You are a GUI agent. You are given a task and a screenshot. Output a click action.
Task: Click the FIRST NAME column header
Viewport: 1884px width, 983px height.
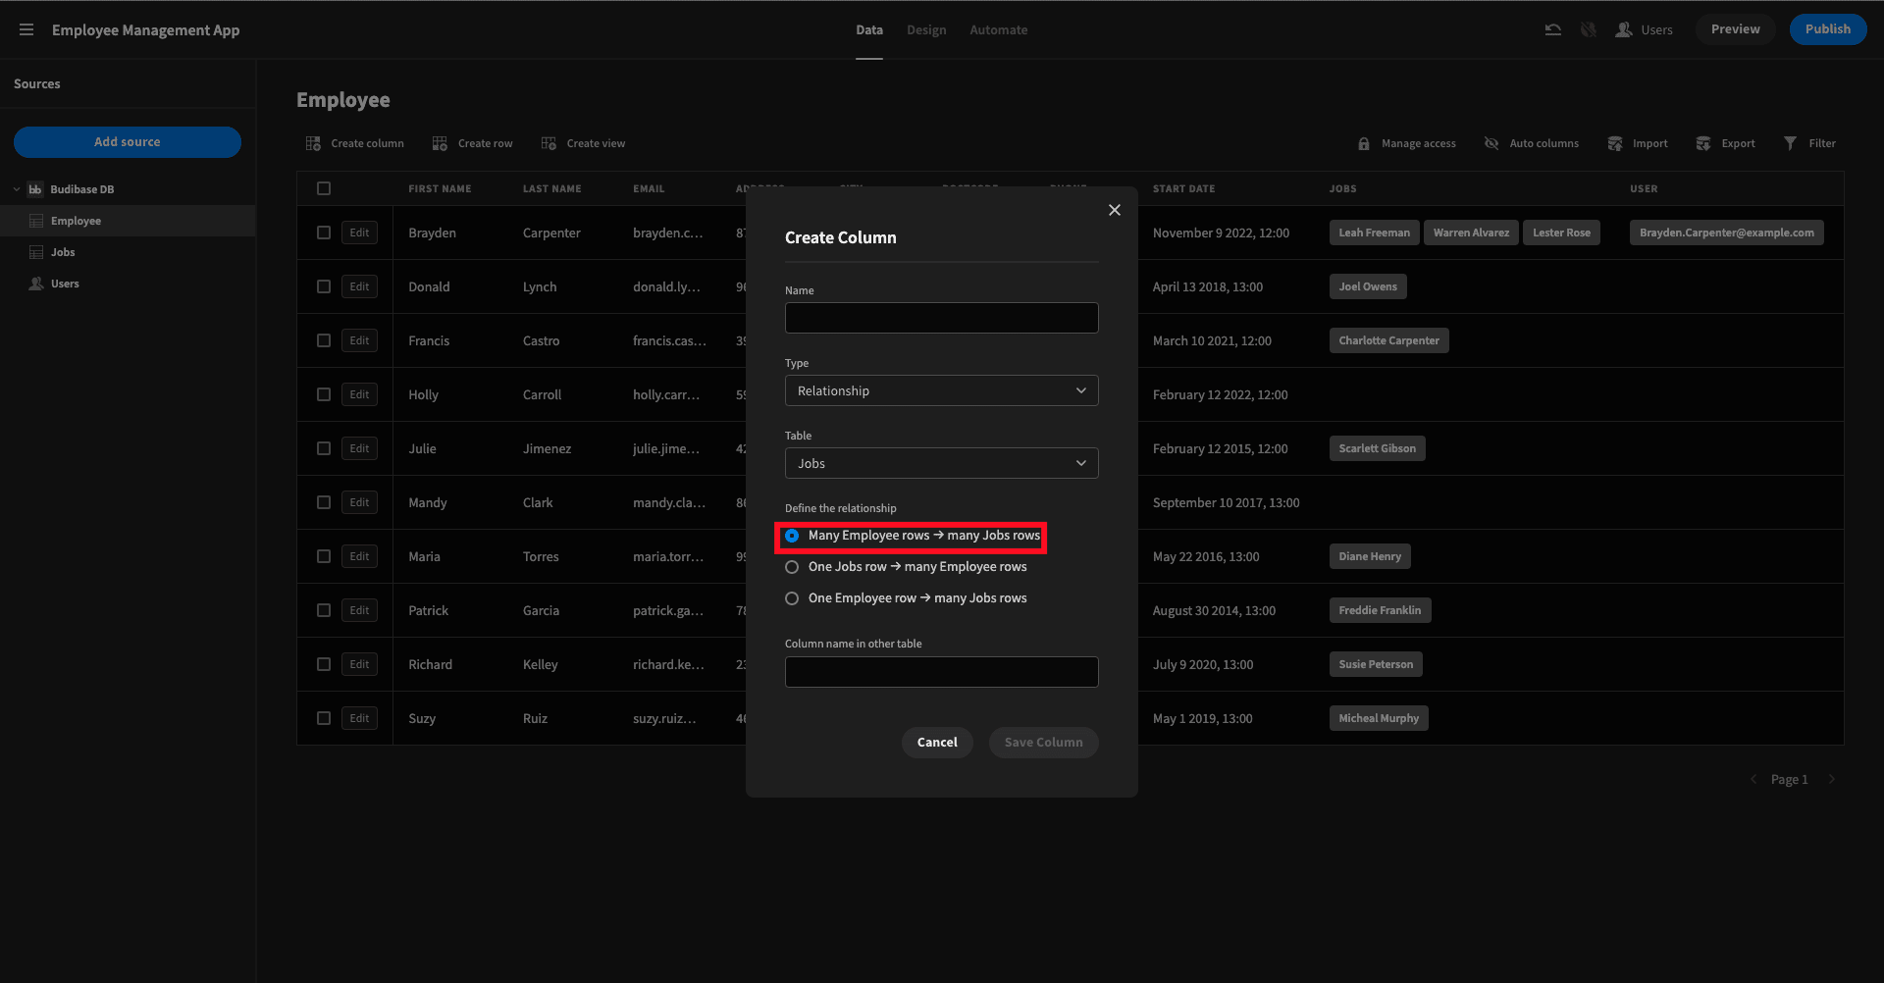click(440, 188)
